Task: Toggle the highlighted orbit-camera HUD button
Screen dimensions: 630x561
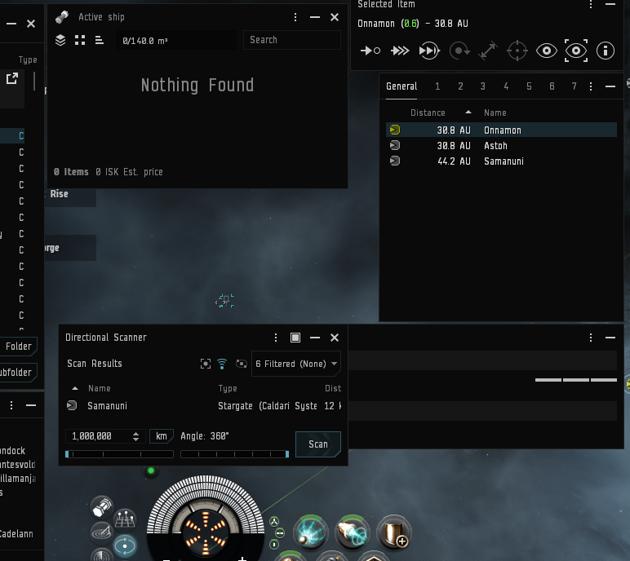Action: (125, 546)
